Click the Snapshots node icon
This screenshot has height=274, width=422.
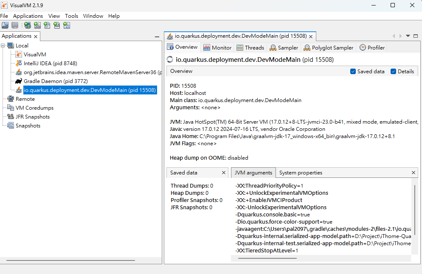coord(11,125)
